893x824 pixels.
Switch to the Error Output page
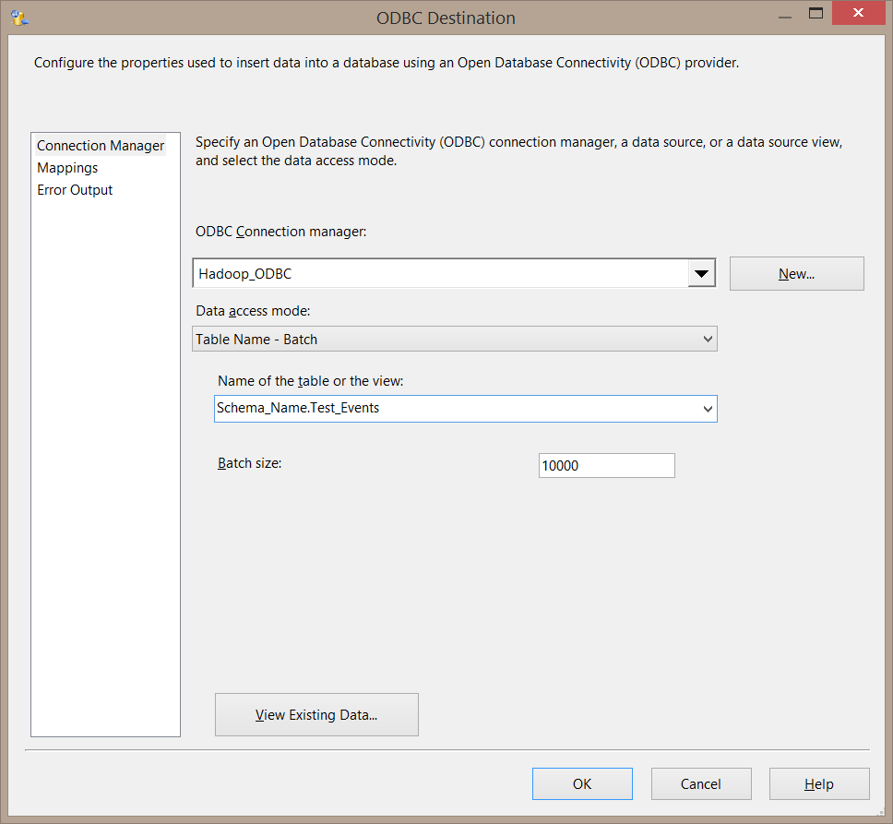[75, 189]
